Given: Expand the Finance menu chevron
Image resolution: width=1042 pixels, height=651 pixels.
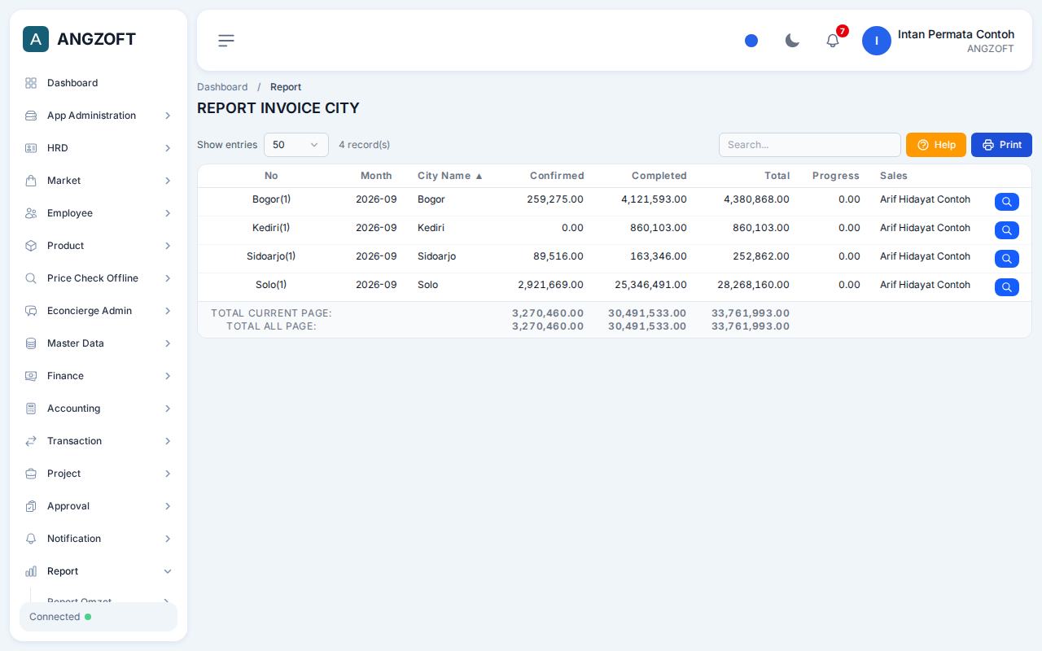Looking at the screenshot, I should coord(168,376).
